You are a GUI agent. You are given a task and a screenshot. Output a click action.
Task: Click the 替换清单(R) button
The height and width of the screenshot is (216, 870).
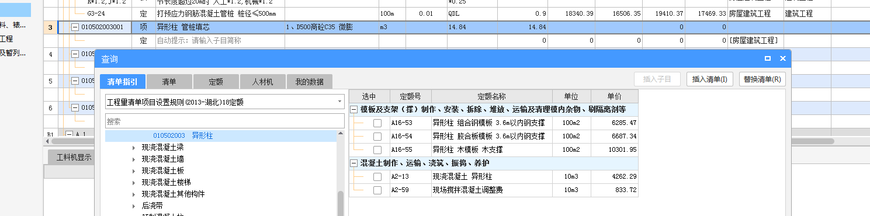[762, 79]
